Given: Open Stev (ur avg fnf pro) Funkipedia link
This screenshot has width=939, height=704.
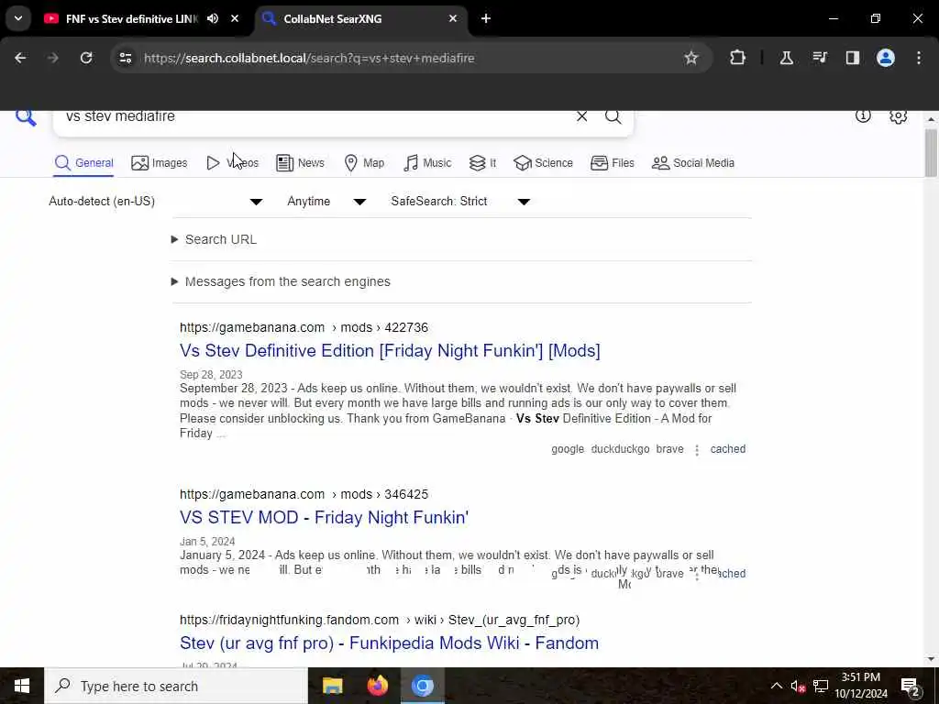Looking at the screenshot, I should (389, 643).
